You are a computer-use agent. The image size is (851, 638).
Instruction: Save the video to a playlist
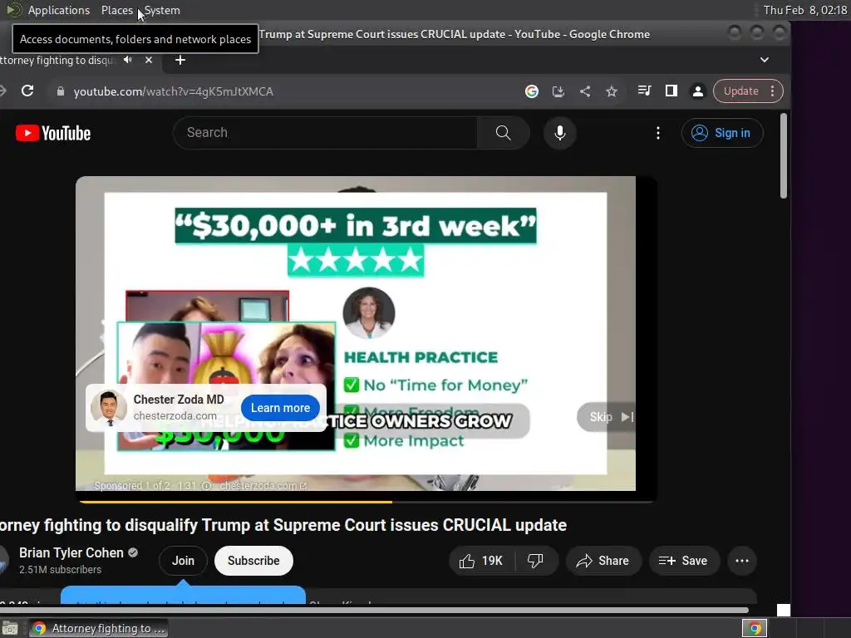683,561
